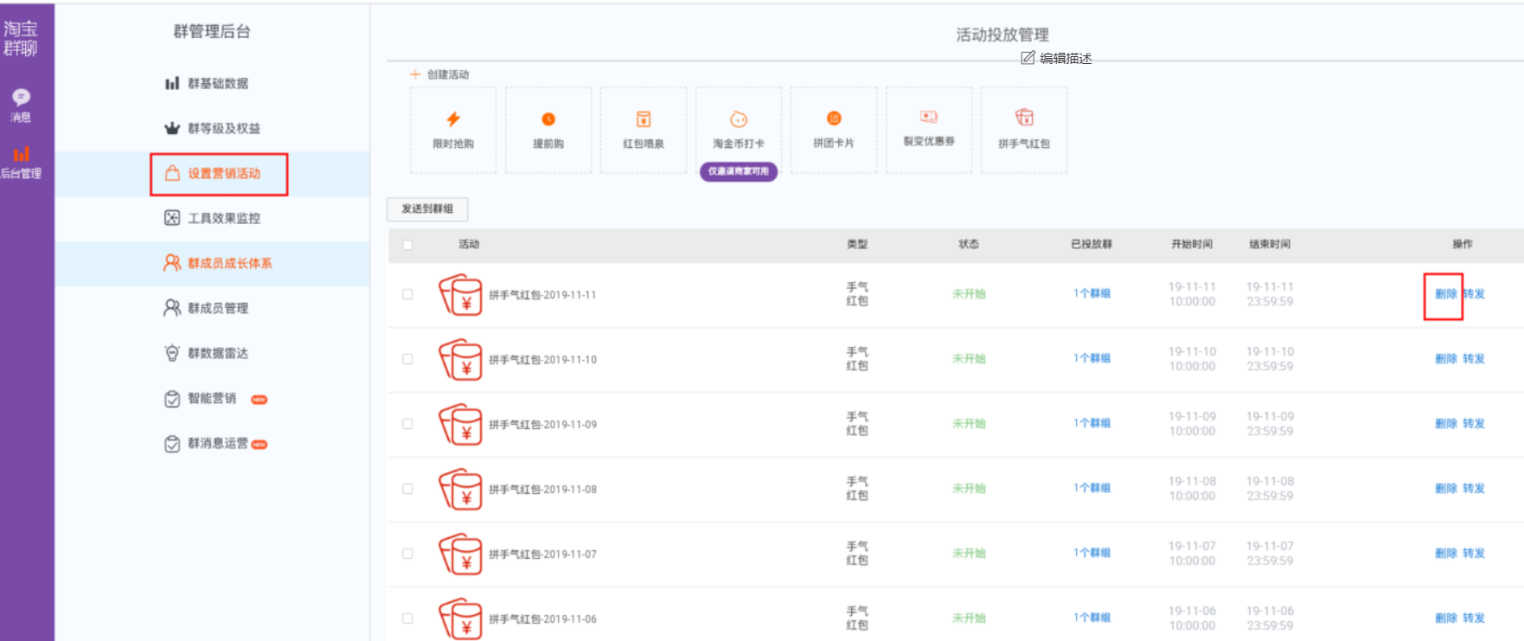This screenshot has height=641, width=1524.
Task: Open the 拼手气红包 creation icon
Action: [1024, 118]
